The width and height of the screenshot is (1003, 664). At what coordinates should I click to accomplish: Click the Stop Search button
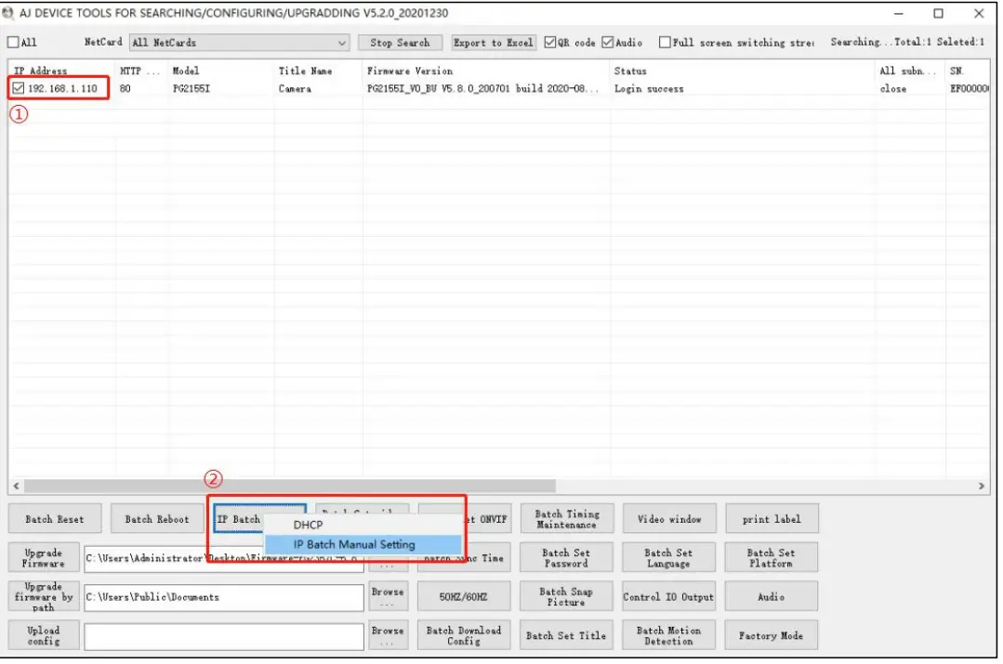(x=400, y=43)
